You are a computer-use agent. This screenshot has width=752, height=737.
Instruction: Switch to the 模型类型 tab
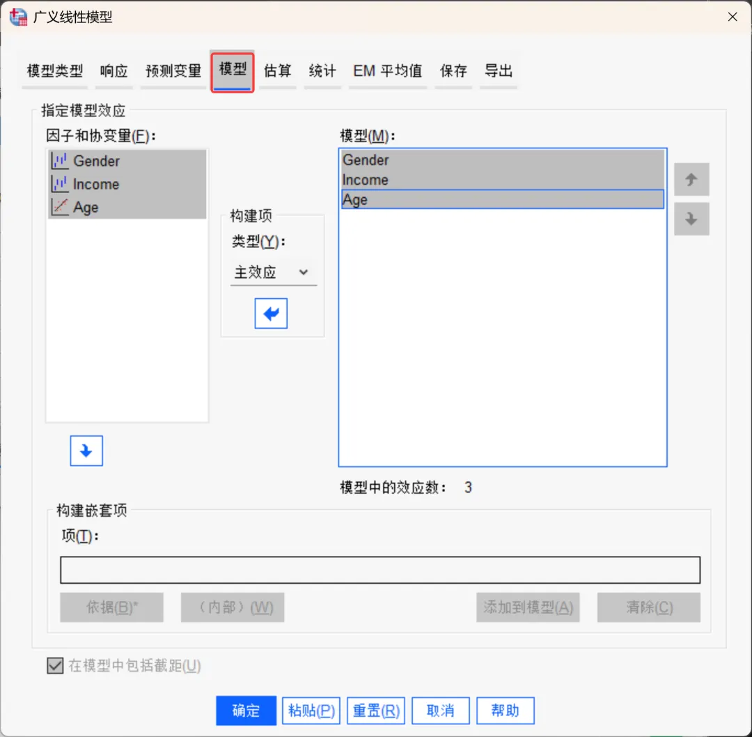[55, 71]
